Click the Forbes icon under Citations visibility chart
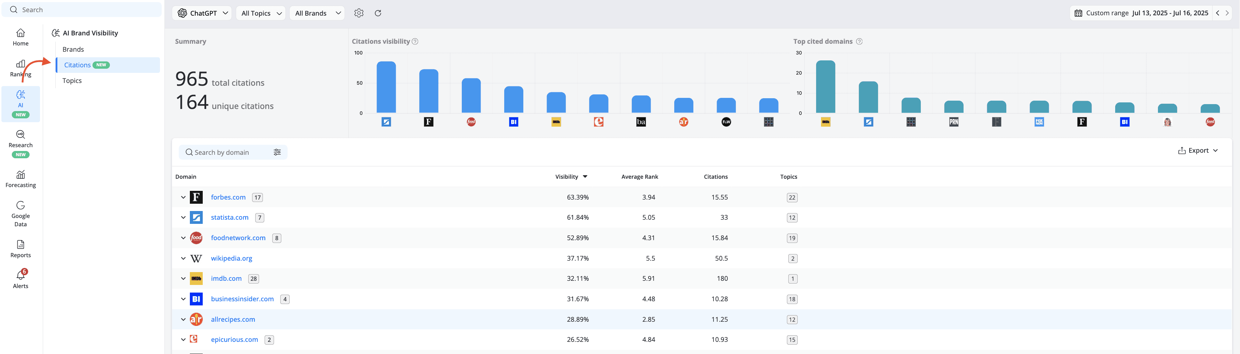Image resolution: width=1240 pixels, height=354 pixels. point(428,122)
